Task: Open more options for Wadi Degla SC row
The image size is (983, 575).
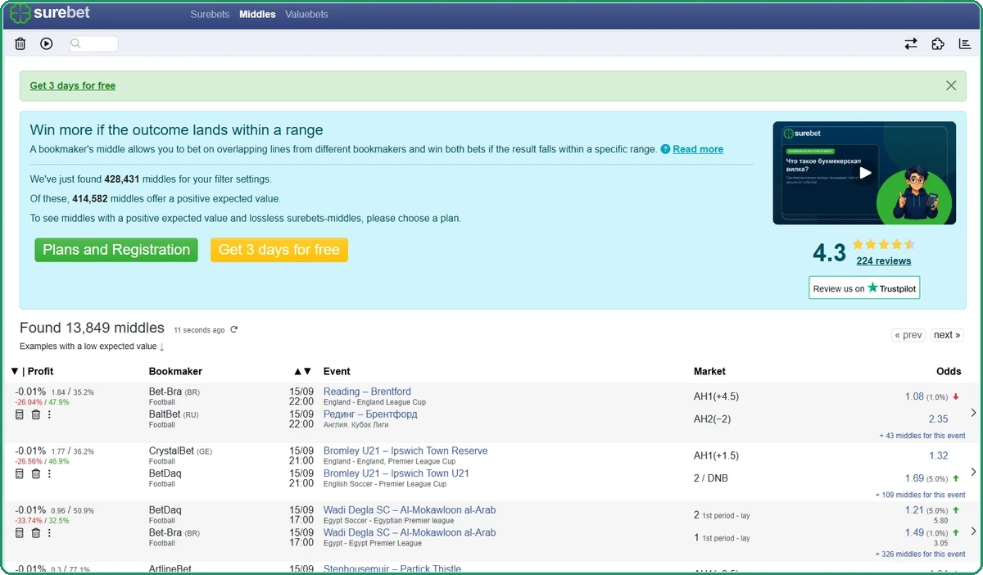Action: coord(49,532)
